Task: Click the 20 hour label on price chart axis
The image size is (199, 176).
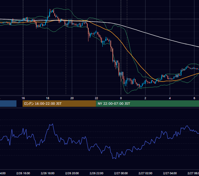Action: click(72, 98)
